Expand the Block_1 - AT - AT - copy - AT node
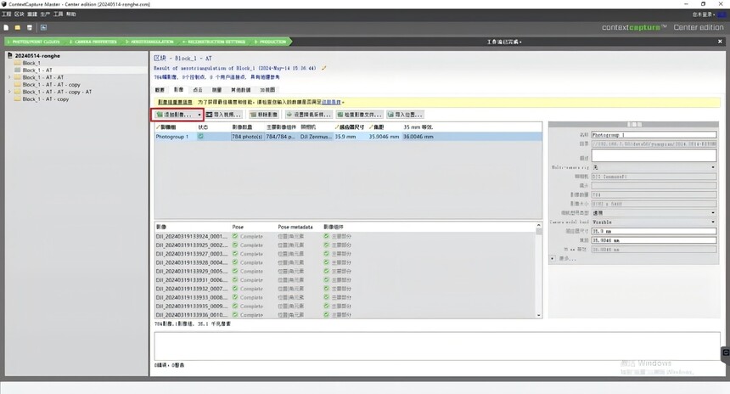The width and height of the screenshot is (730, 394). tap(9, 92)
